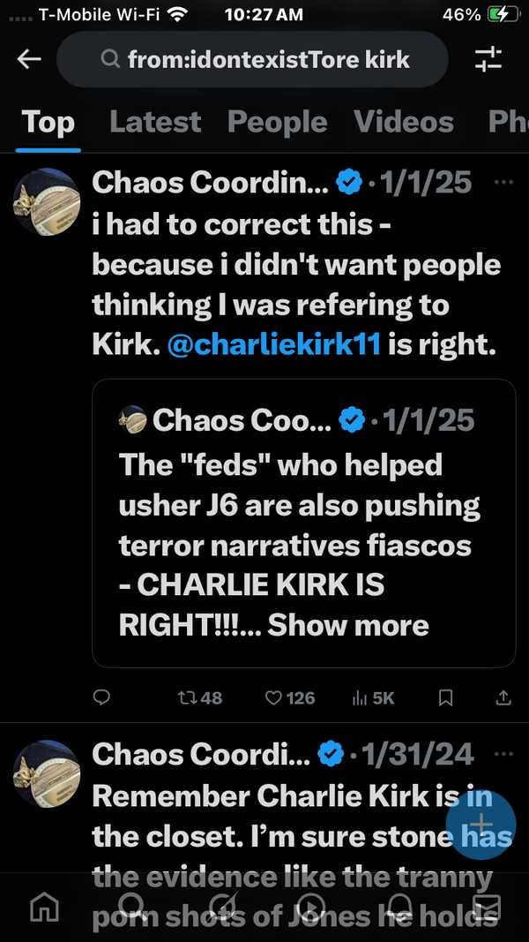The image size is (529, 942).
Task: Repost the post with 48 reposts
Action: pos(199,697)
